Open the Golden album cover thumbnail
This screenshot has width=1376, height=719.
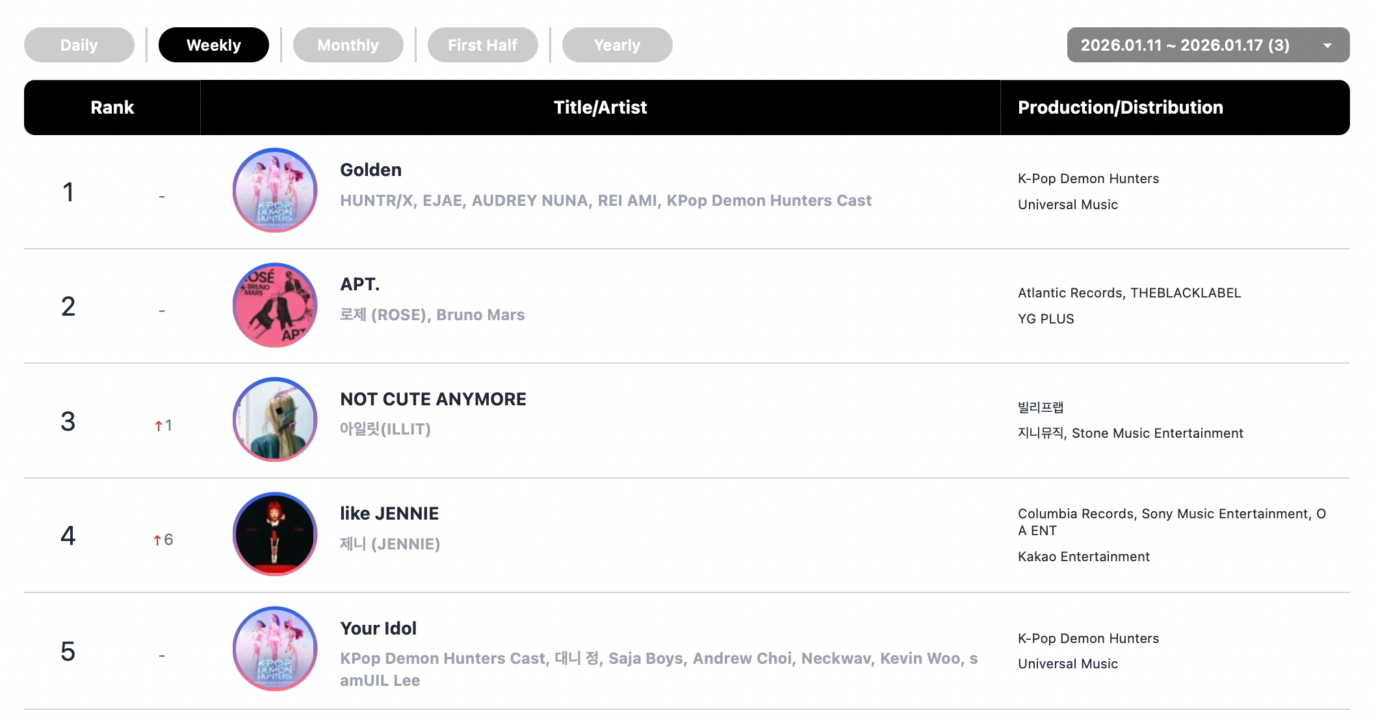pos(275,190)
